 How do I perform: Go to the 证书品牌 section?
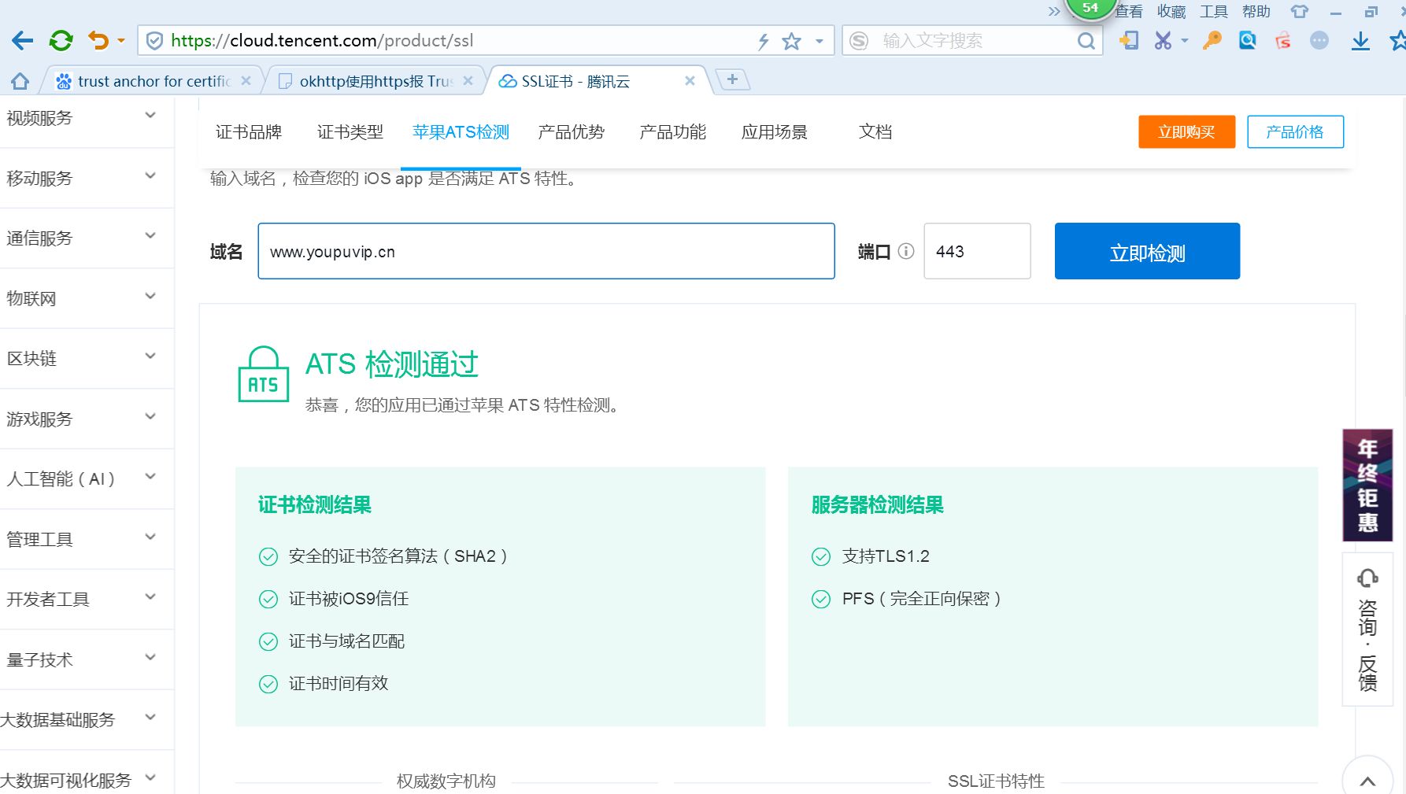pos(249,132)
